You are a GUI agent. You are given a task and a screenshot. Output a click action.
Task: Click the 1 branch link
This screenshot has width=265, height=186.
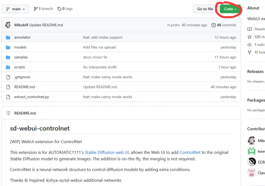coord(43,9)
